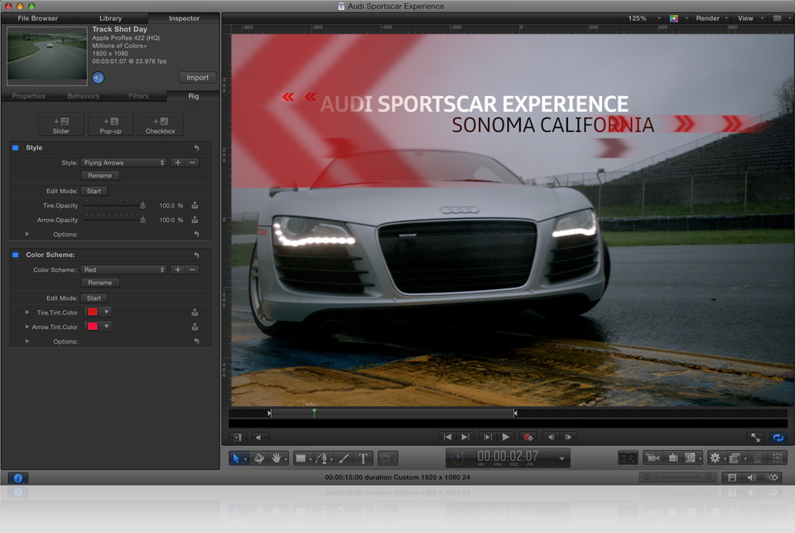Show the Audio Timeline pane
Screen dimensions: 795x533
tap(752, 477)
